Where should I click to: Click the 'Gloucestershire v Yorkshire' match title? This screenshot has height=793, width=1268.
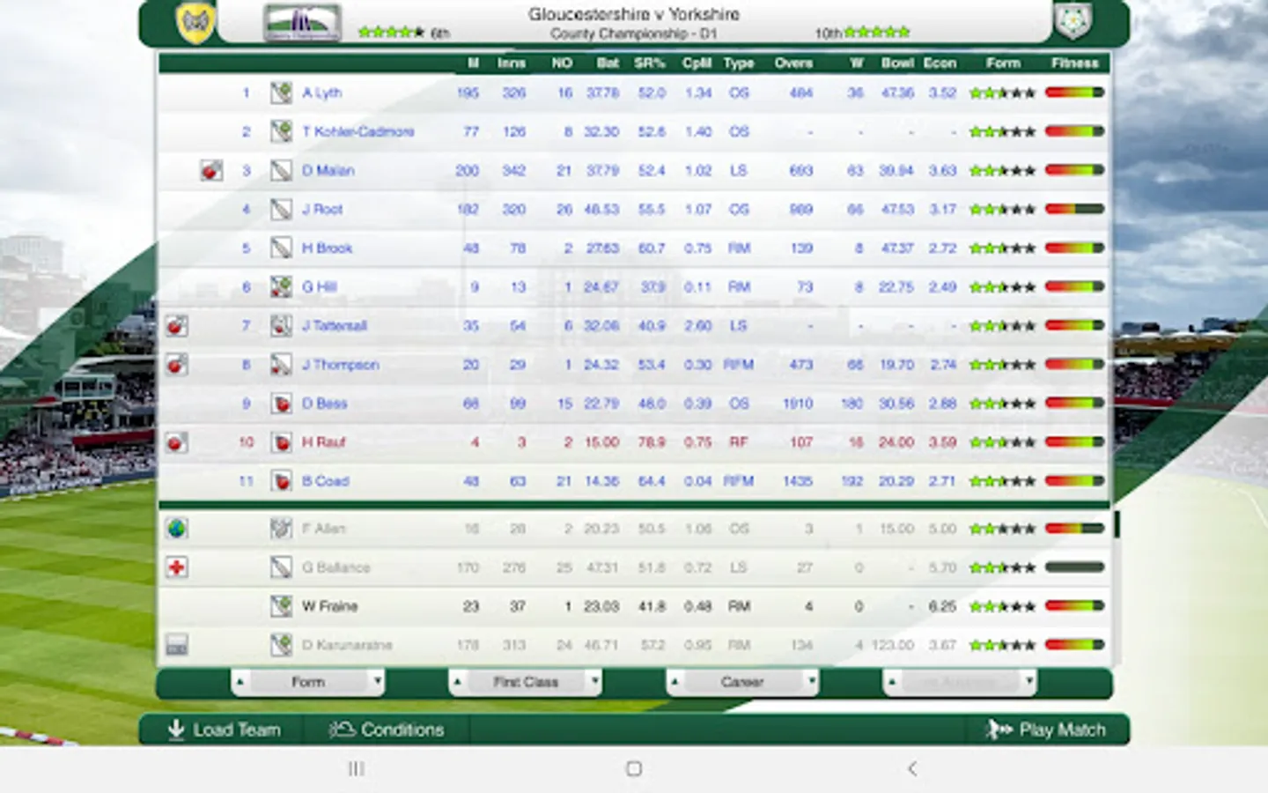point(633,14)
